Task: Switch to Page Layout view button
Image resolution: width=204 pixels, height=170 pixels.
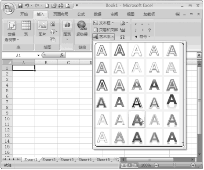Action: (130, 166)
